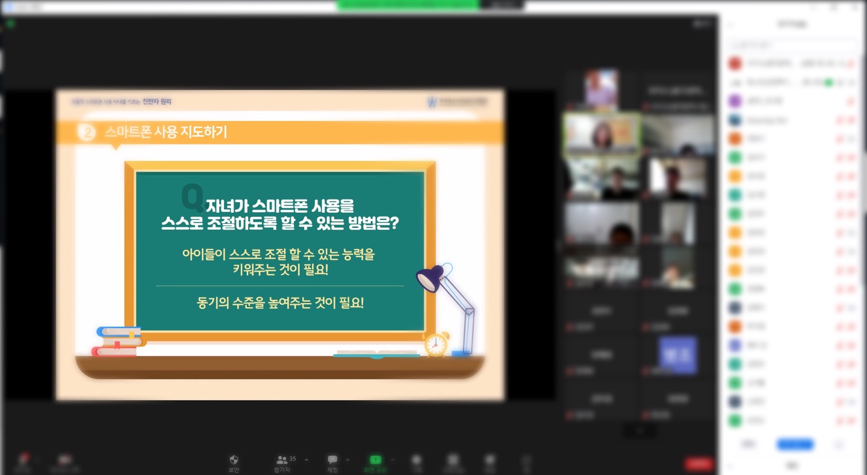Click the blue button below participants list

point(795,444)
